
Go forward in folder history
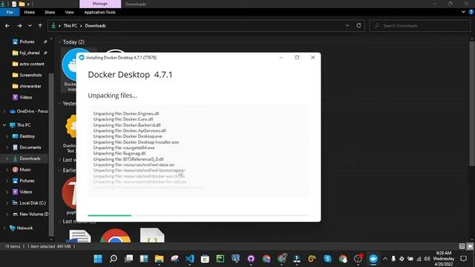pos(19,26)
